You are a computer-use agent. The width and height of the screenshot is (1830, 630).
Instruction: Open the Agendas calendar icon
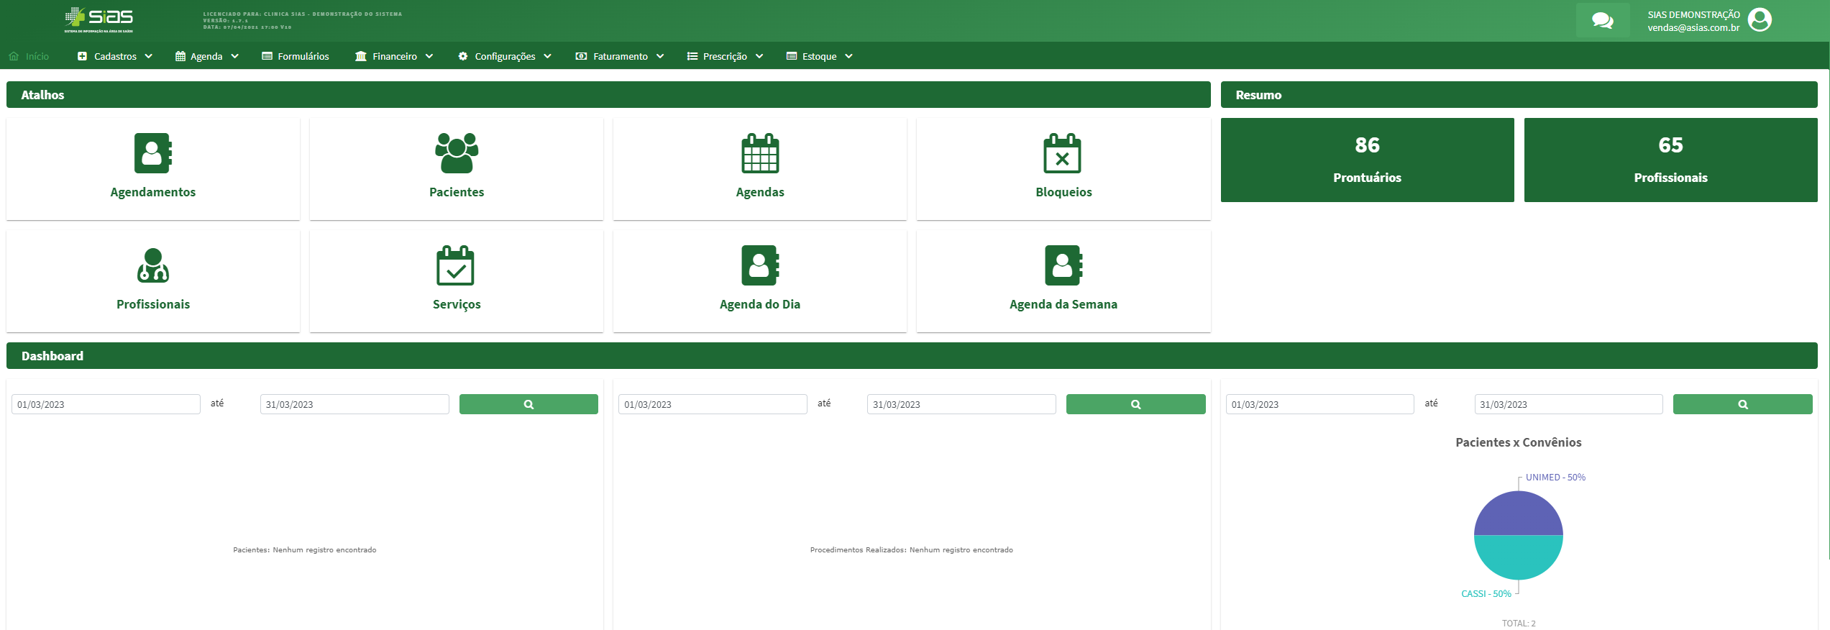tap(760, 153)
